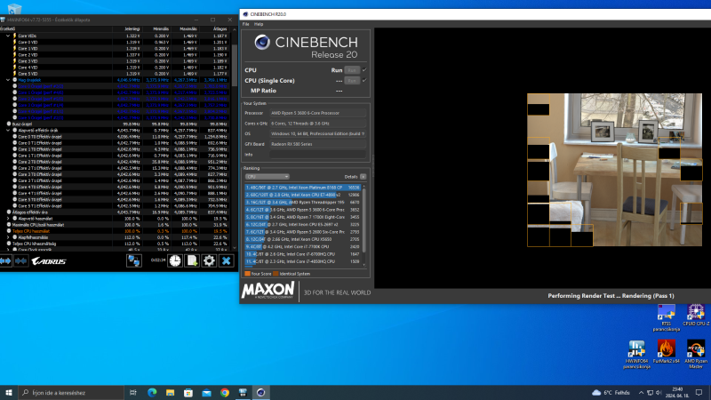This screenshot has height=400, width=711.
Task: Open HWiNFO sensor settings gear icon
Action: 209,260
